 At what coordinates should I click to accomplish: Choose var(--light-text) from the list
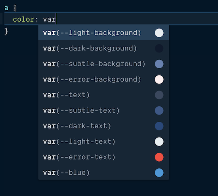(103, 141)
